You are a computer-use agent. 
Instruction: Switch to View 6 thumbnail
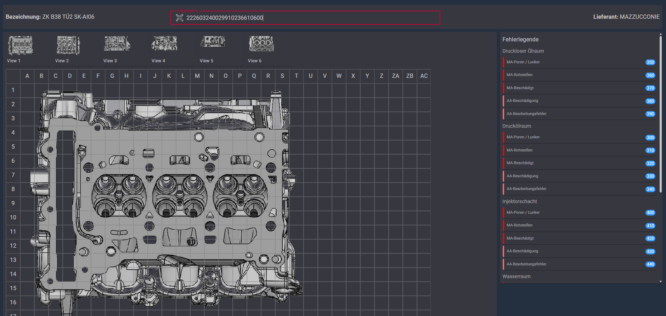[x=269, y=50]
